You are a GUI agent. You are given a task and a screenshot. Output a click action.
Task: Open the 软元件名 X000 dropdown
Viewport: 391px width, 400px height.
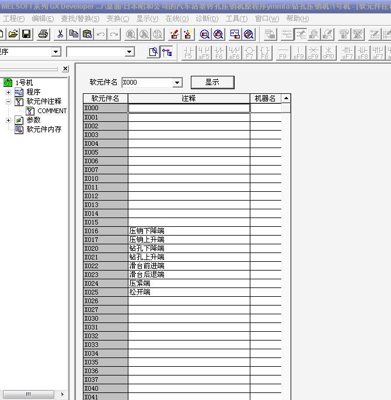[177, 83]
